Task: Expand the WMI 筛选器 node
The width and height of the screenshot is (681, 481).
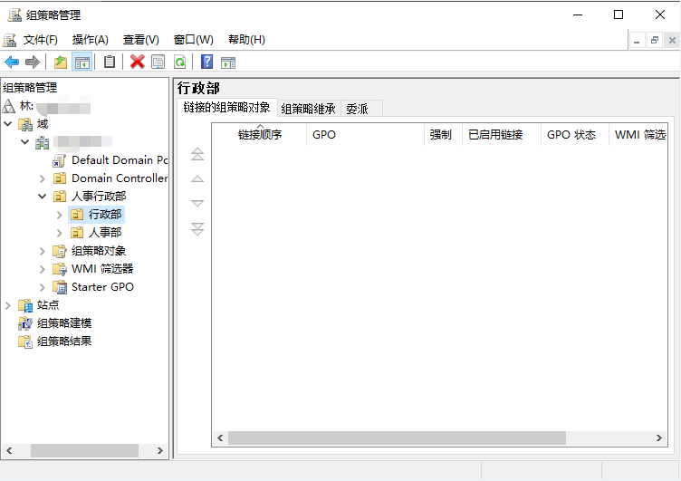Action: tap(43, 269)
